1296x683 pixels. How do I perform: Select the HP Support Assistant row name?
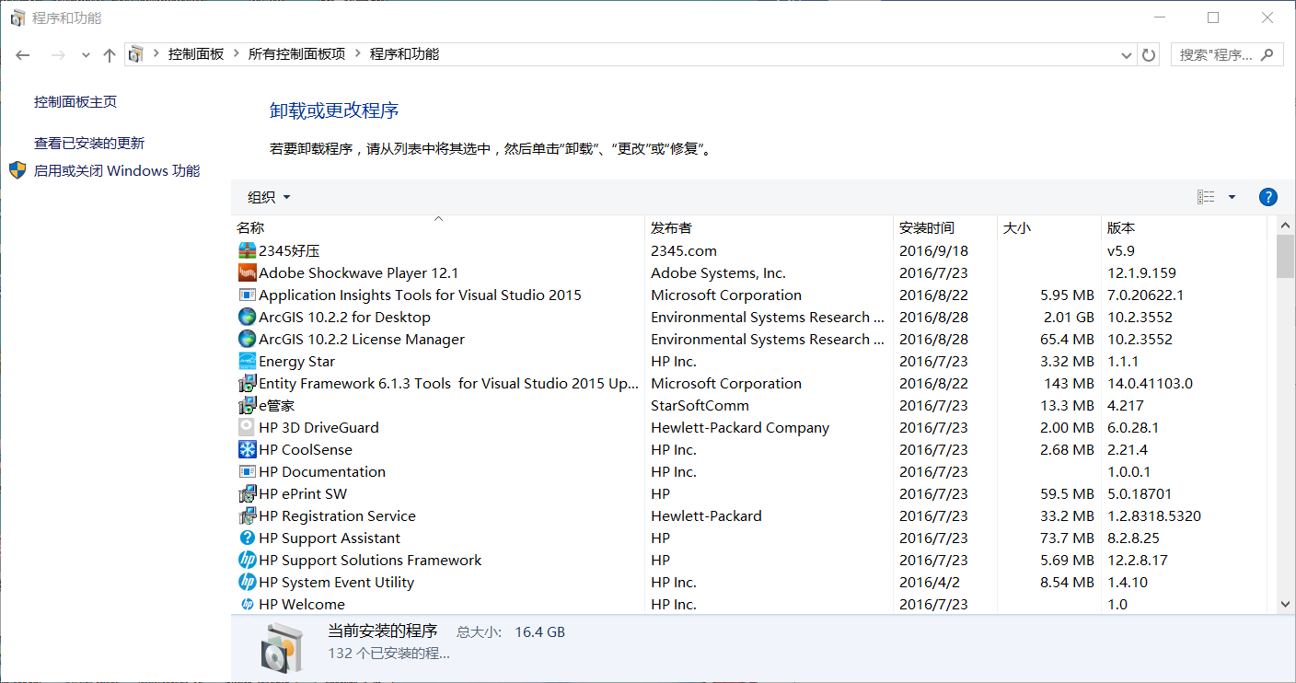(x=330, y=538)
